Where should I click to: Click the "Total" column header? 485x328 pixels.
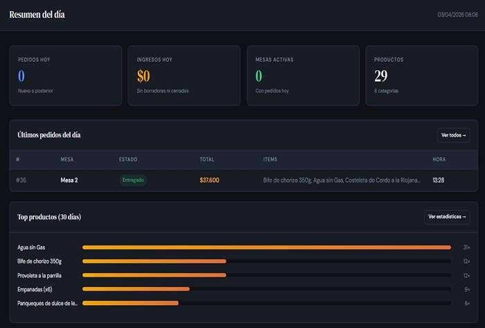207,159
